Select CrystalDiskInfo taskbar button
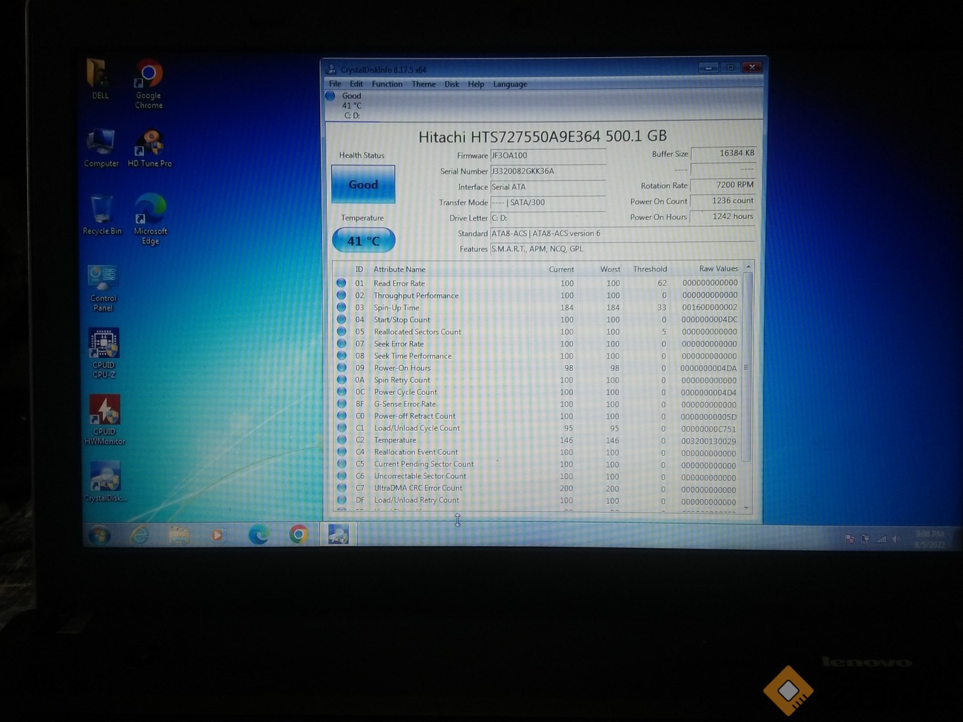This screenshot has height=722, width=963. coord(338,534)
